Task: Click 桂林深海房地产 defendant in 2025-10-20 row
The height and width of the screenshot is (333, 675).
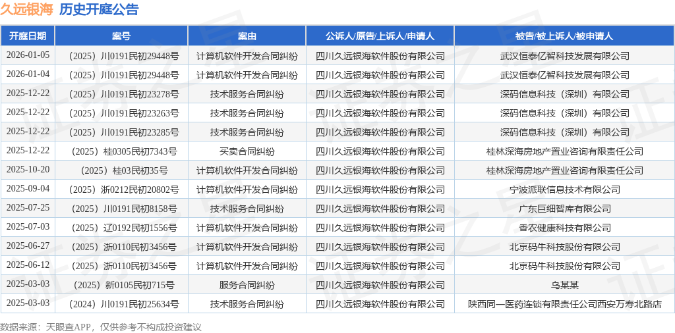Action: 564,170
